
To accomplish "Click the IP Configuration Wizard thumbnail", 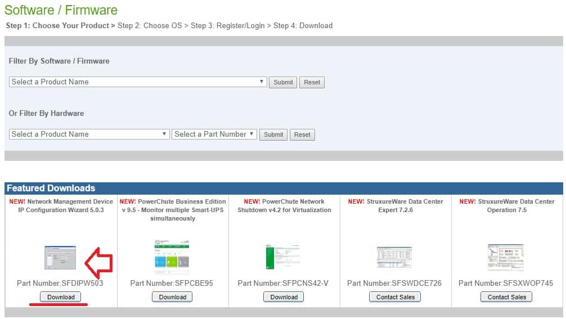I will tap(60, 258).
